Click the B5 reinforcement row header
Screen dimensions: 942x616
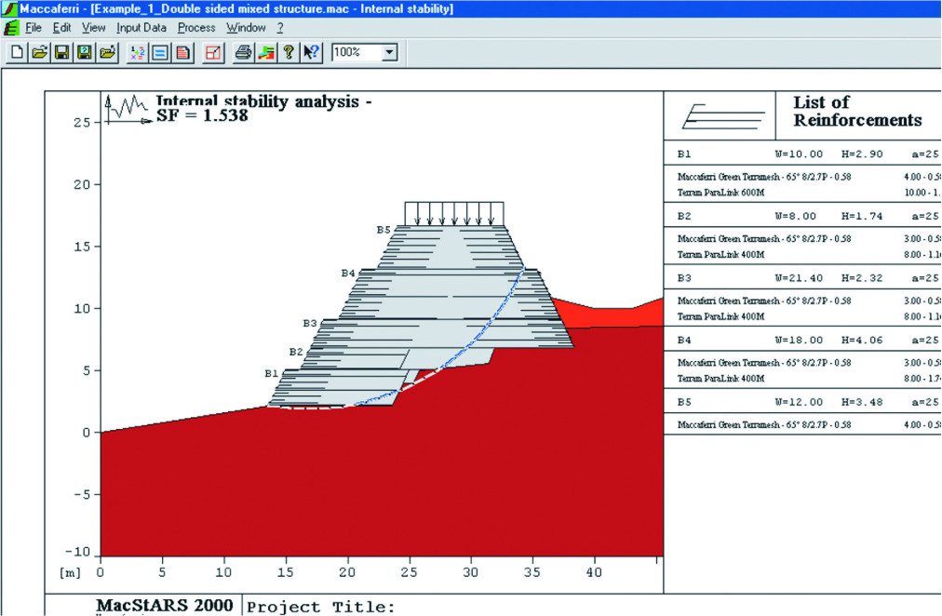(802, 402)
